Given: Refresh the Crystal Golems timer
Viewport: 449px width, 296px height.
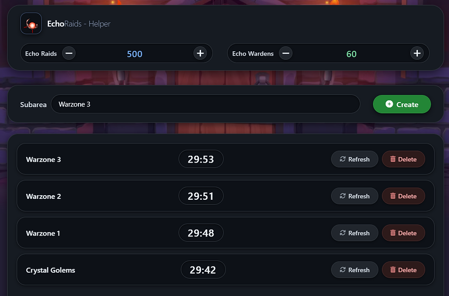Looking at the screenshot, I should pos(355,270).
